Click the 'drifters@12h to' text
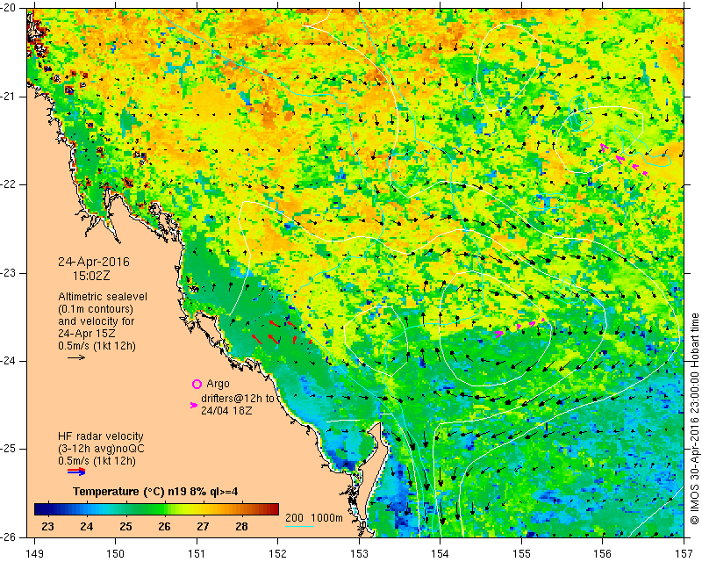702x562 pixels. 238,399
